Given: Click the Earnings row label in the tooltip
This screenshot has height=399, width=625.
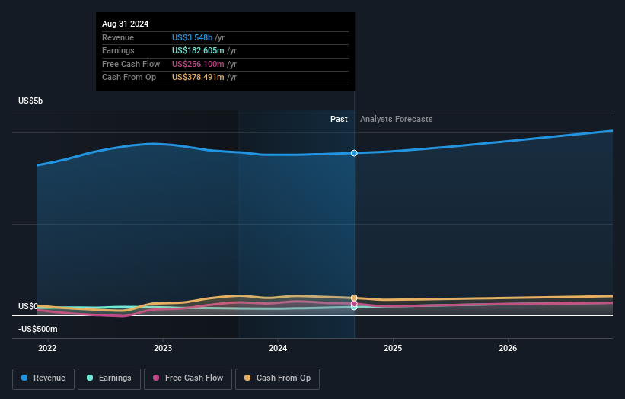Looking at the screenshot, I should point(118,50).
